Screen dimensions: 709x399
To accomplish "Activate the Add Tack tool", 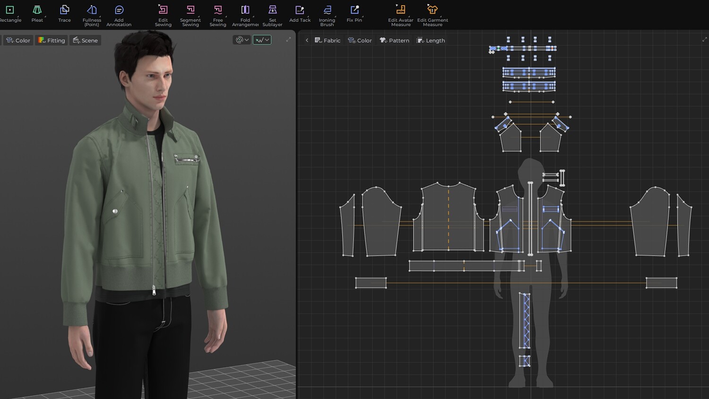I will pyautogui.click(x=300, y=14).
